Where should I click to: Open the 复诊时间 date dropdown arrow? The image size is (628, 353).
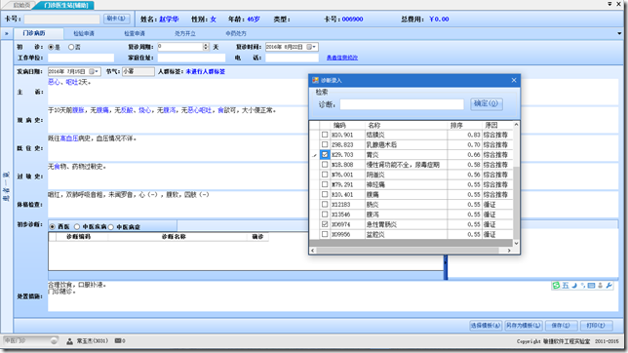point(314,47)
